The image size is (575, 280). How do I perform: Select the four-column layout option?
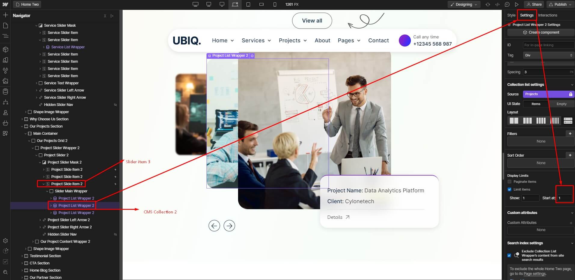(x=541, y=121)
